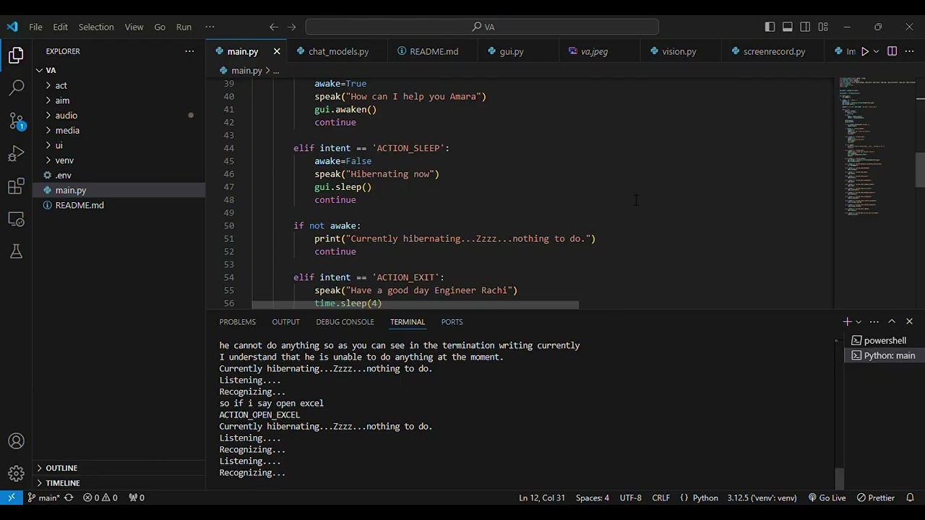Viewport: 925px width, 520px height.
Task: Toggle Primary Side Bar layout button
Action: (770, 27)
